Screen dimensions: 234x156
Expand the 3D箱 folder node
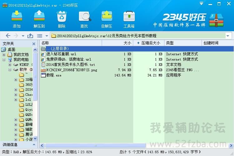pos(16,80)
